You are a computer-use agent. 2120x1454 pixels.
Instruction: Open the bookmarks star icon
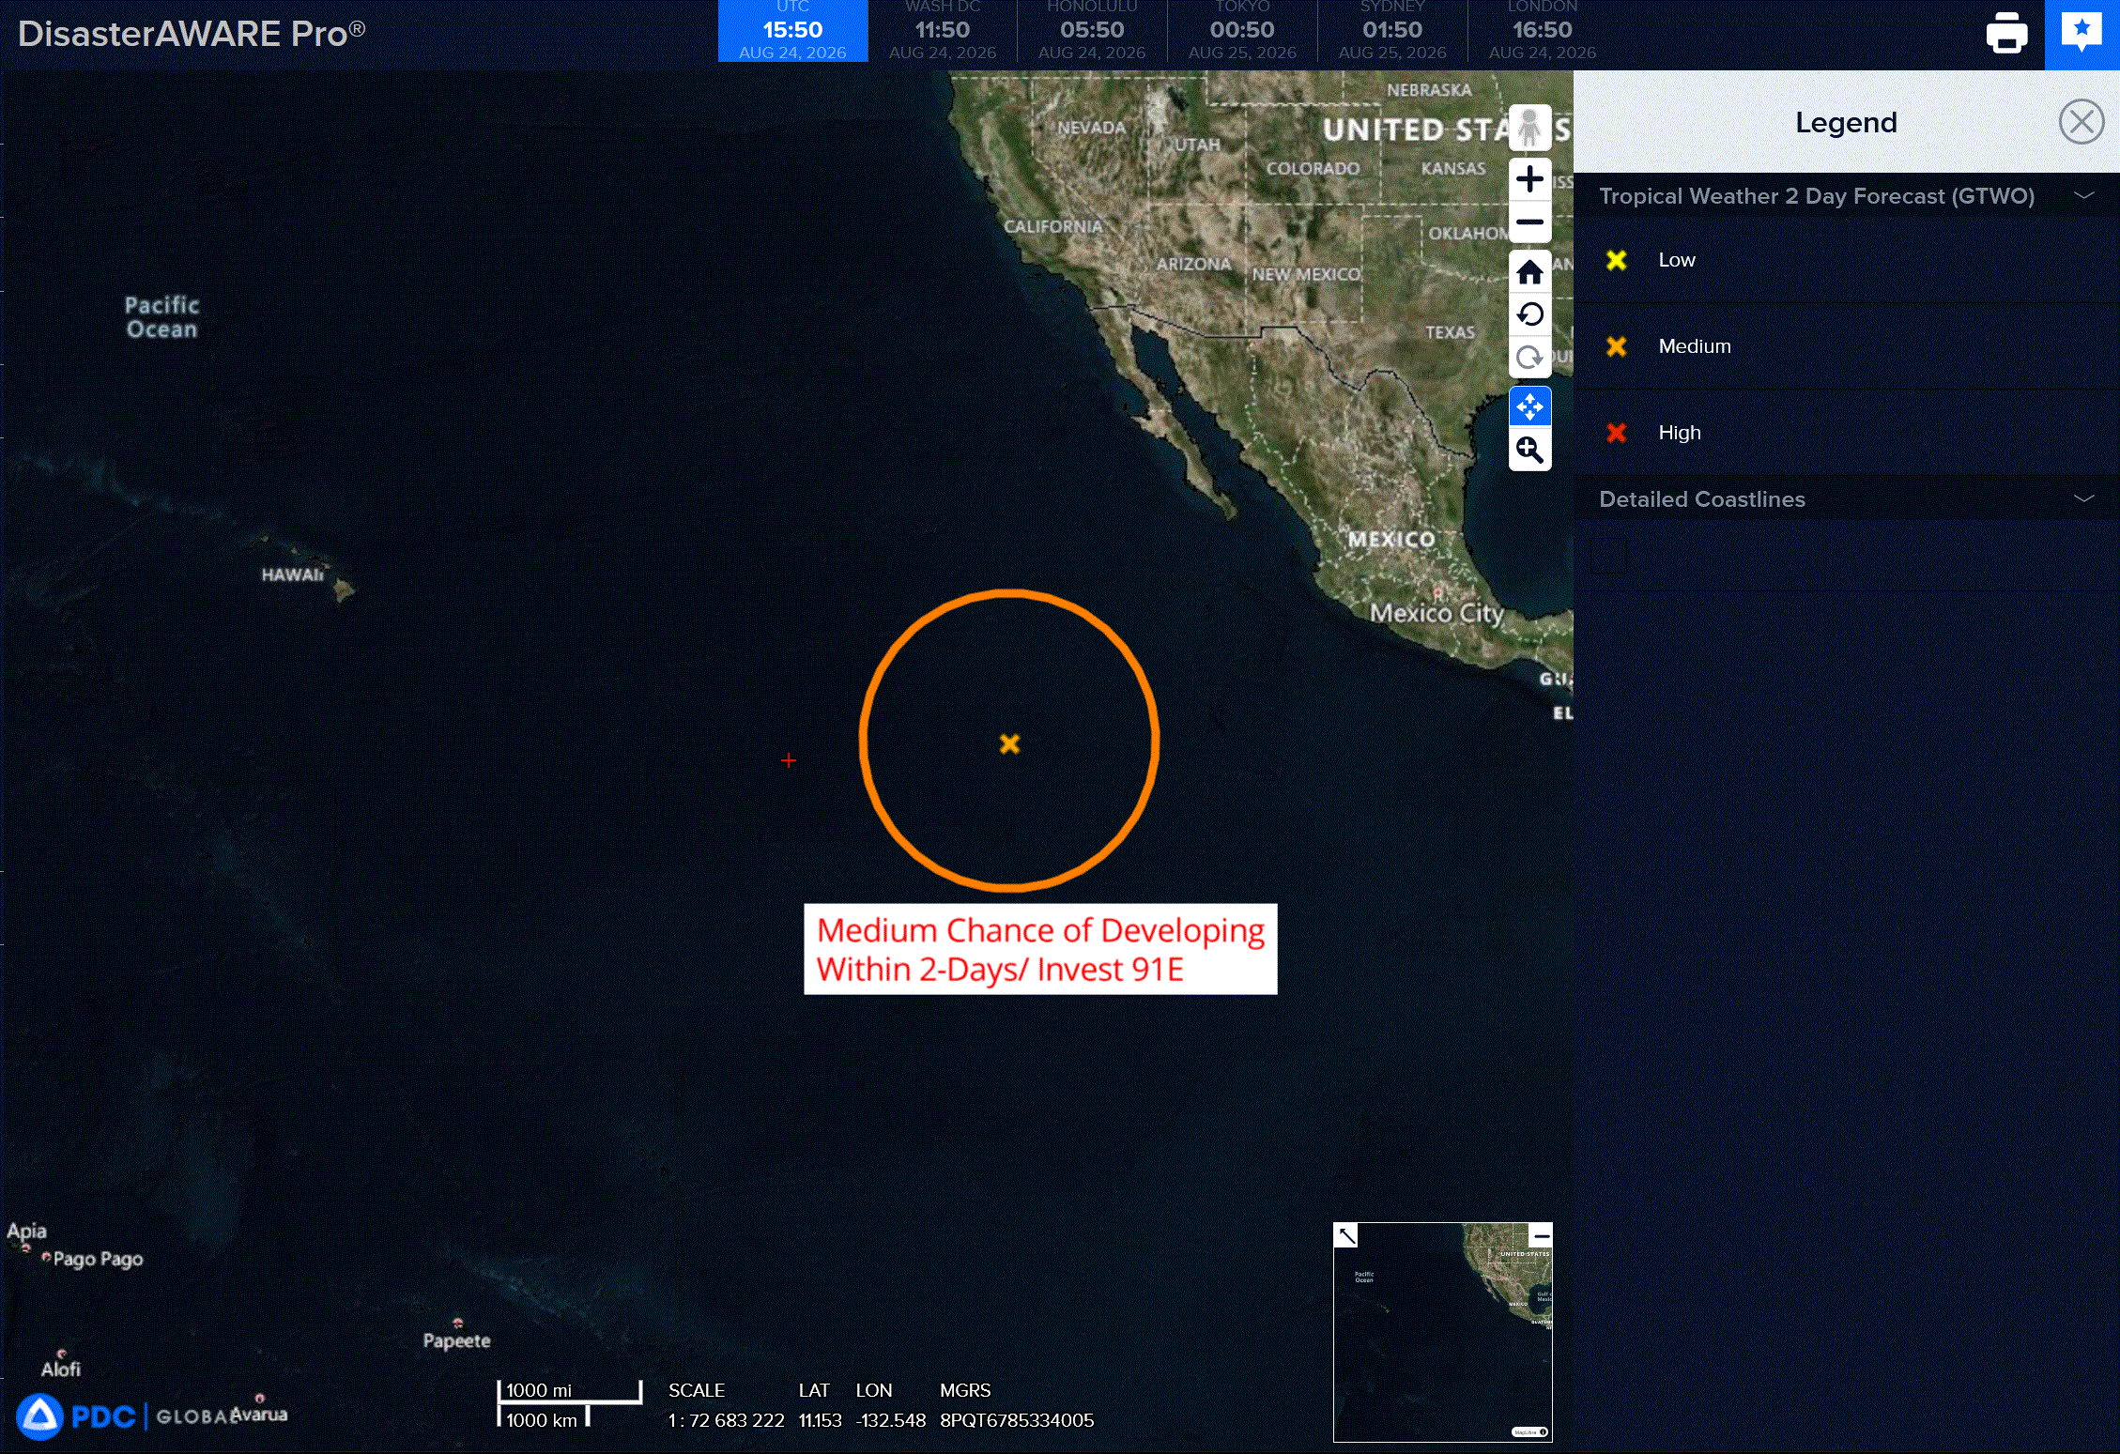(2082, 34)
